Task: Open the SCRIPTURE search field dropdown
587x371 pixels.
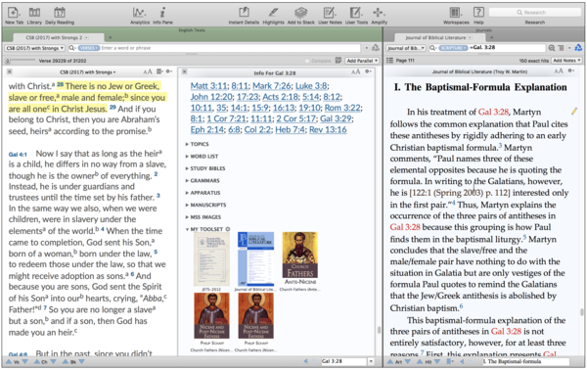Action: coord(453,48)
